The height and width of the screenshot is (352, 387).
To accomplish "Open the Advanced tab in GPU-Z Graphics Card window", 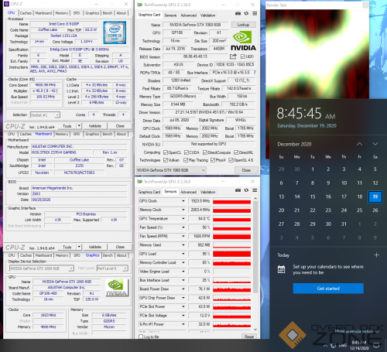I will pos(188,15).
